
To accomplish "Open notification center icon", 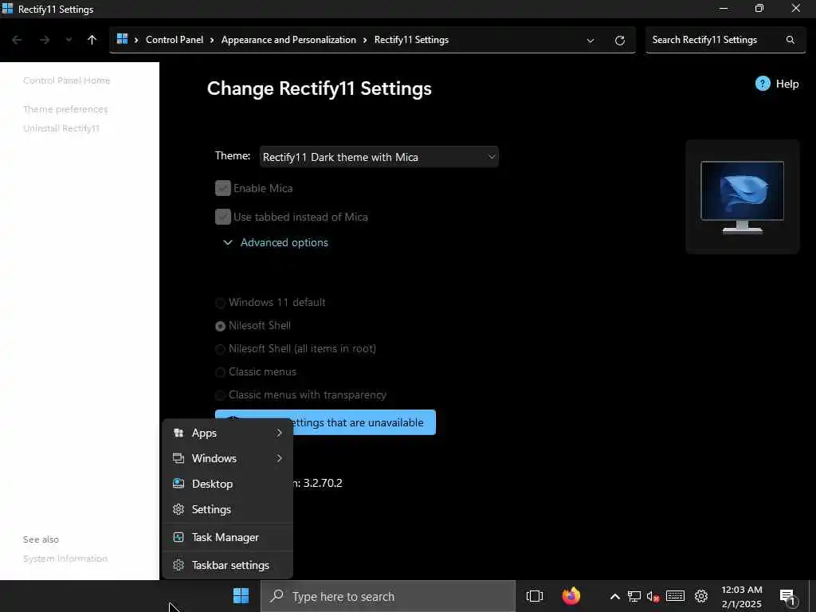I will coord(788,597).
